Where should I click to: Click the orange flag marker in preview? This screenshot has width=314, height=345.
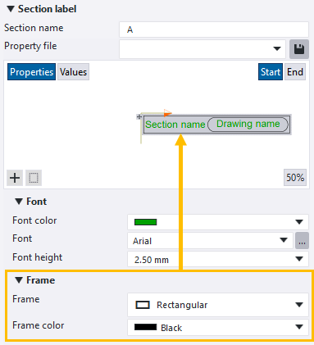(167, 113)
